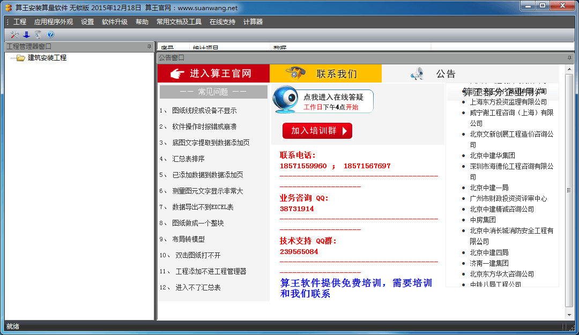Open FAQ 测量图元文字显示非常大
Screen dimensions: 579x335
[x=207, y=191]
